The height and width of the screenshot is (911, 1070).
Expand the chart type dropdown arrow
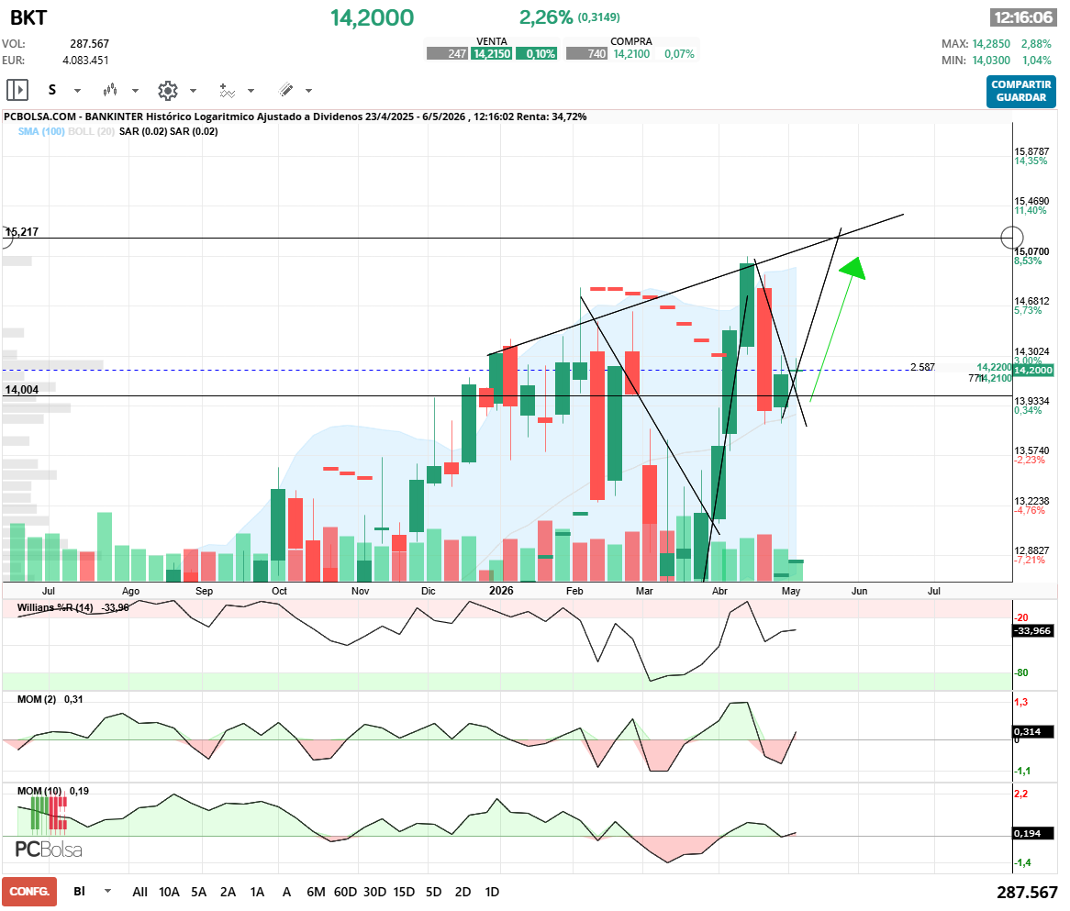tap(135, 91)
